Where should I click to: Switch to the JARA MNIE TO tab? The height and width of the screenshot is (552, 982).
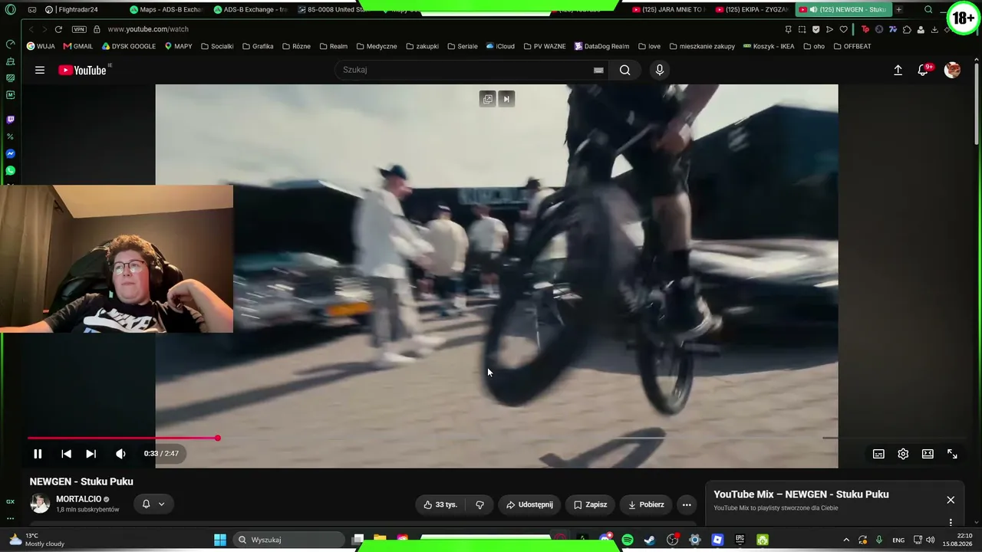click(x=670, y=9)
